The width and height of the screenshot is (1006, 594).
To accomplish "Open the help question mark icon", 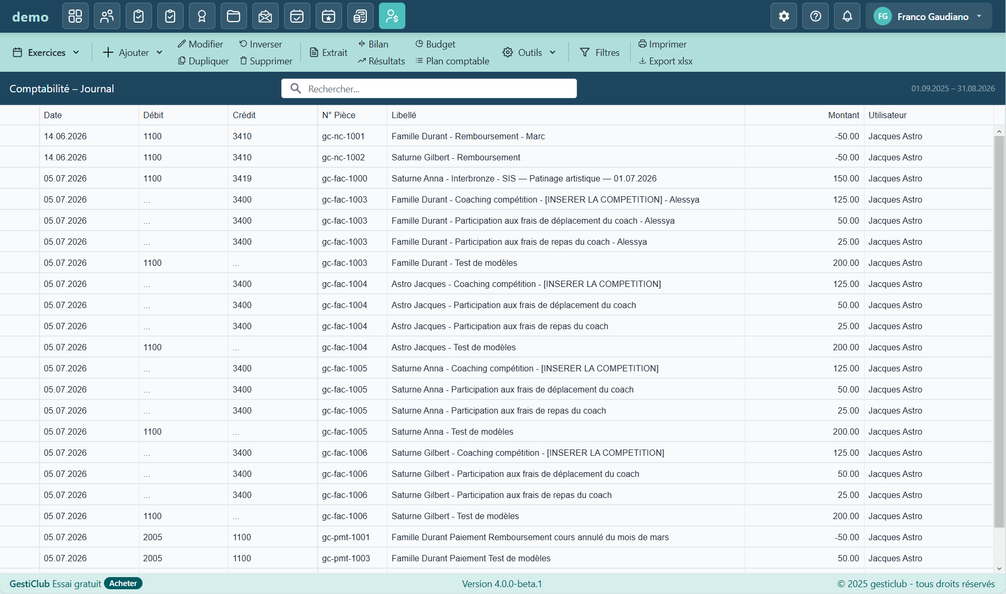I will [x=815, y=16].
